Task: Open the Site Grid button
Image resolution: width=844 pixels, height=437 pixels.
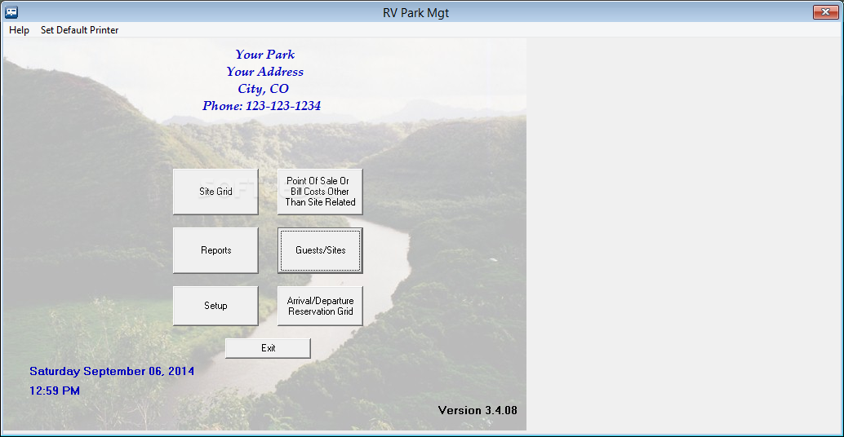Action: pyautogui.click(x=215, y=192)
